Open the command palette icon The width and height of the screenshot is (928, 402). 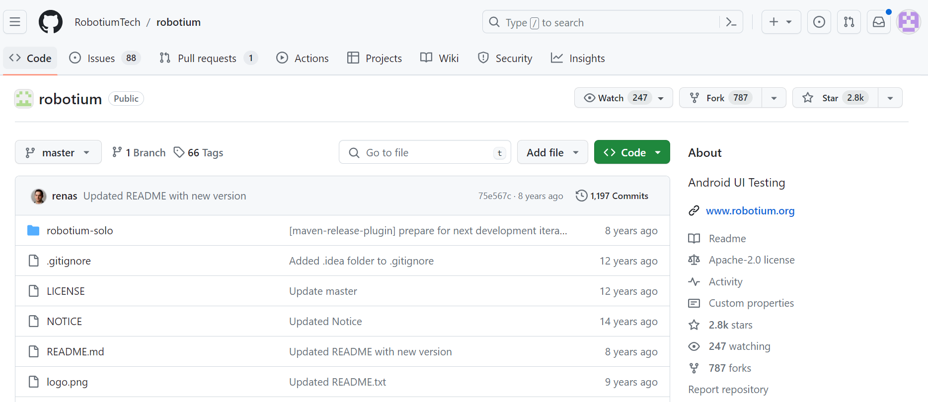[x=731, y=22]
